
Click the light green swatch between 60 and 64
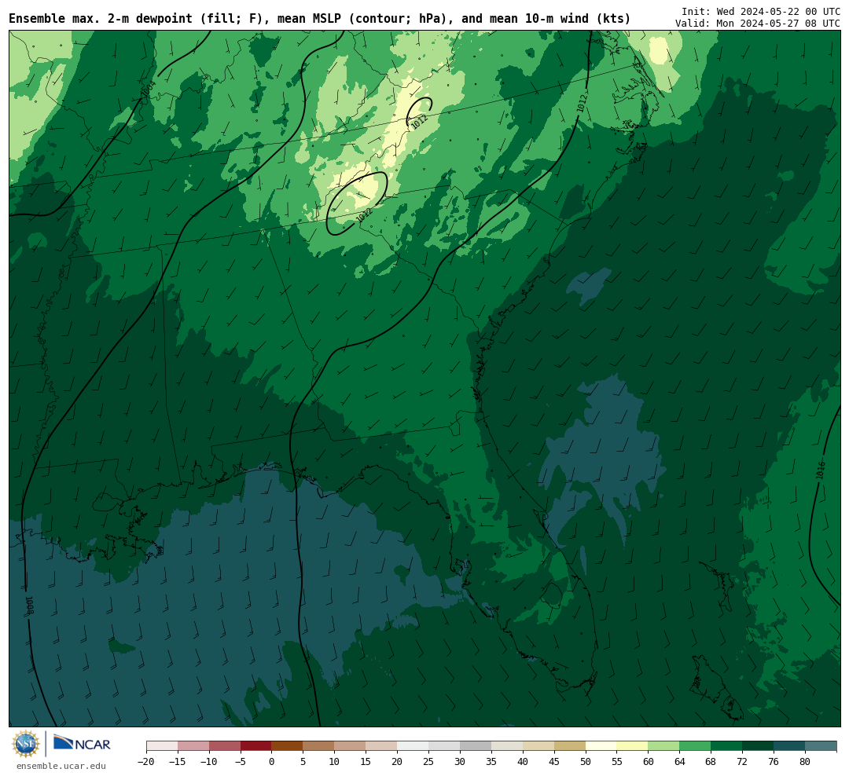[663, 747]
